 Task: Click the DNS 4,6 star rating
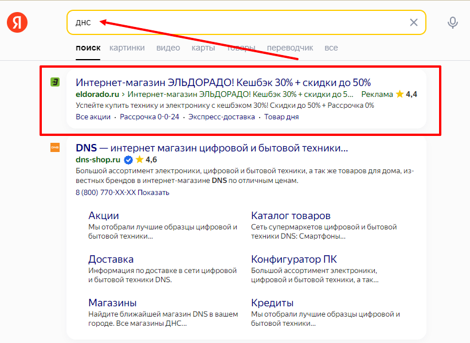click(x=146, y=159)
